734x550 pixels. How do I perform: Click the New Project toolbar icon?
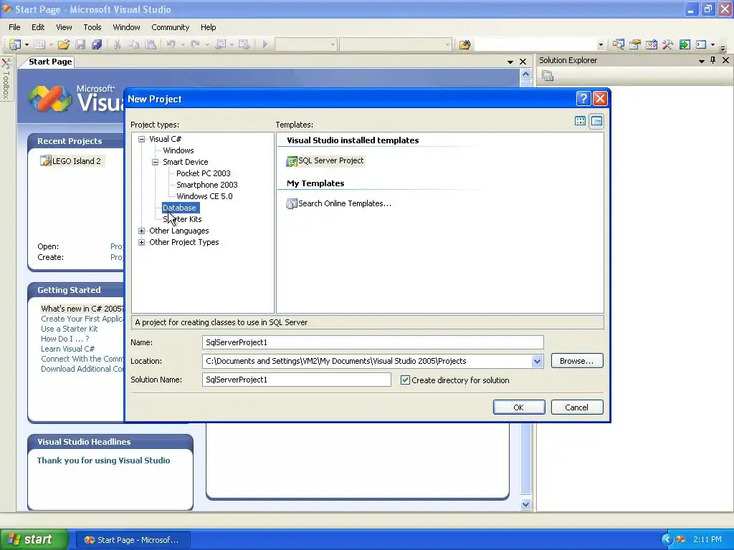tap(15, 44)
